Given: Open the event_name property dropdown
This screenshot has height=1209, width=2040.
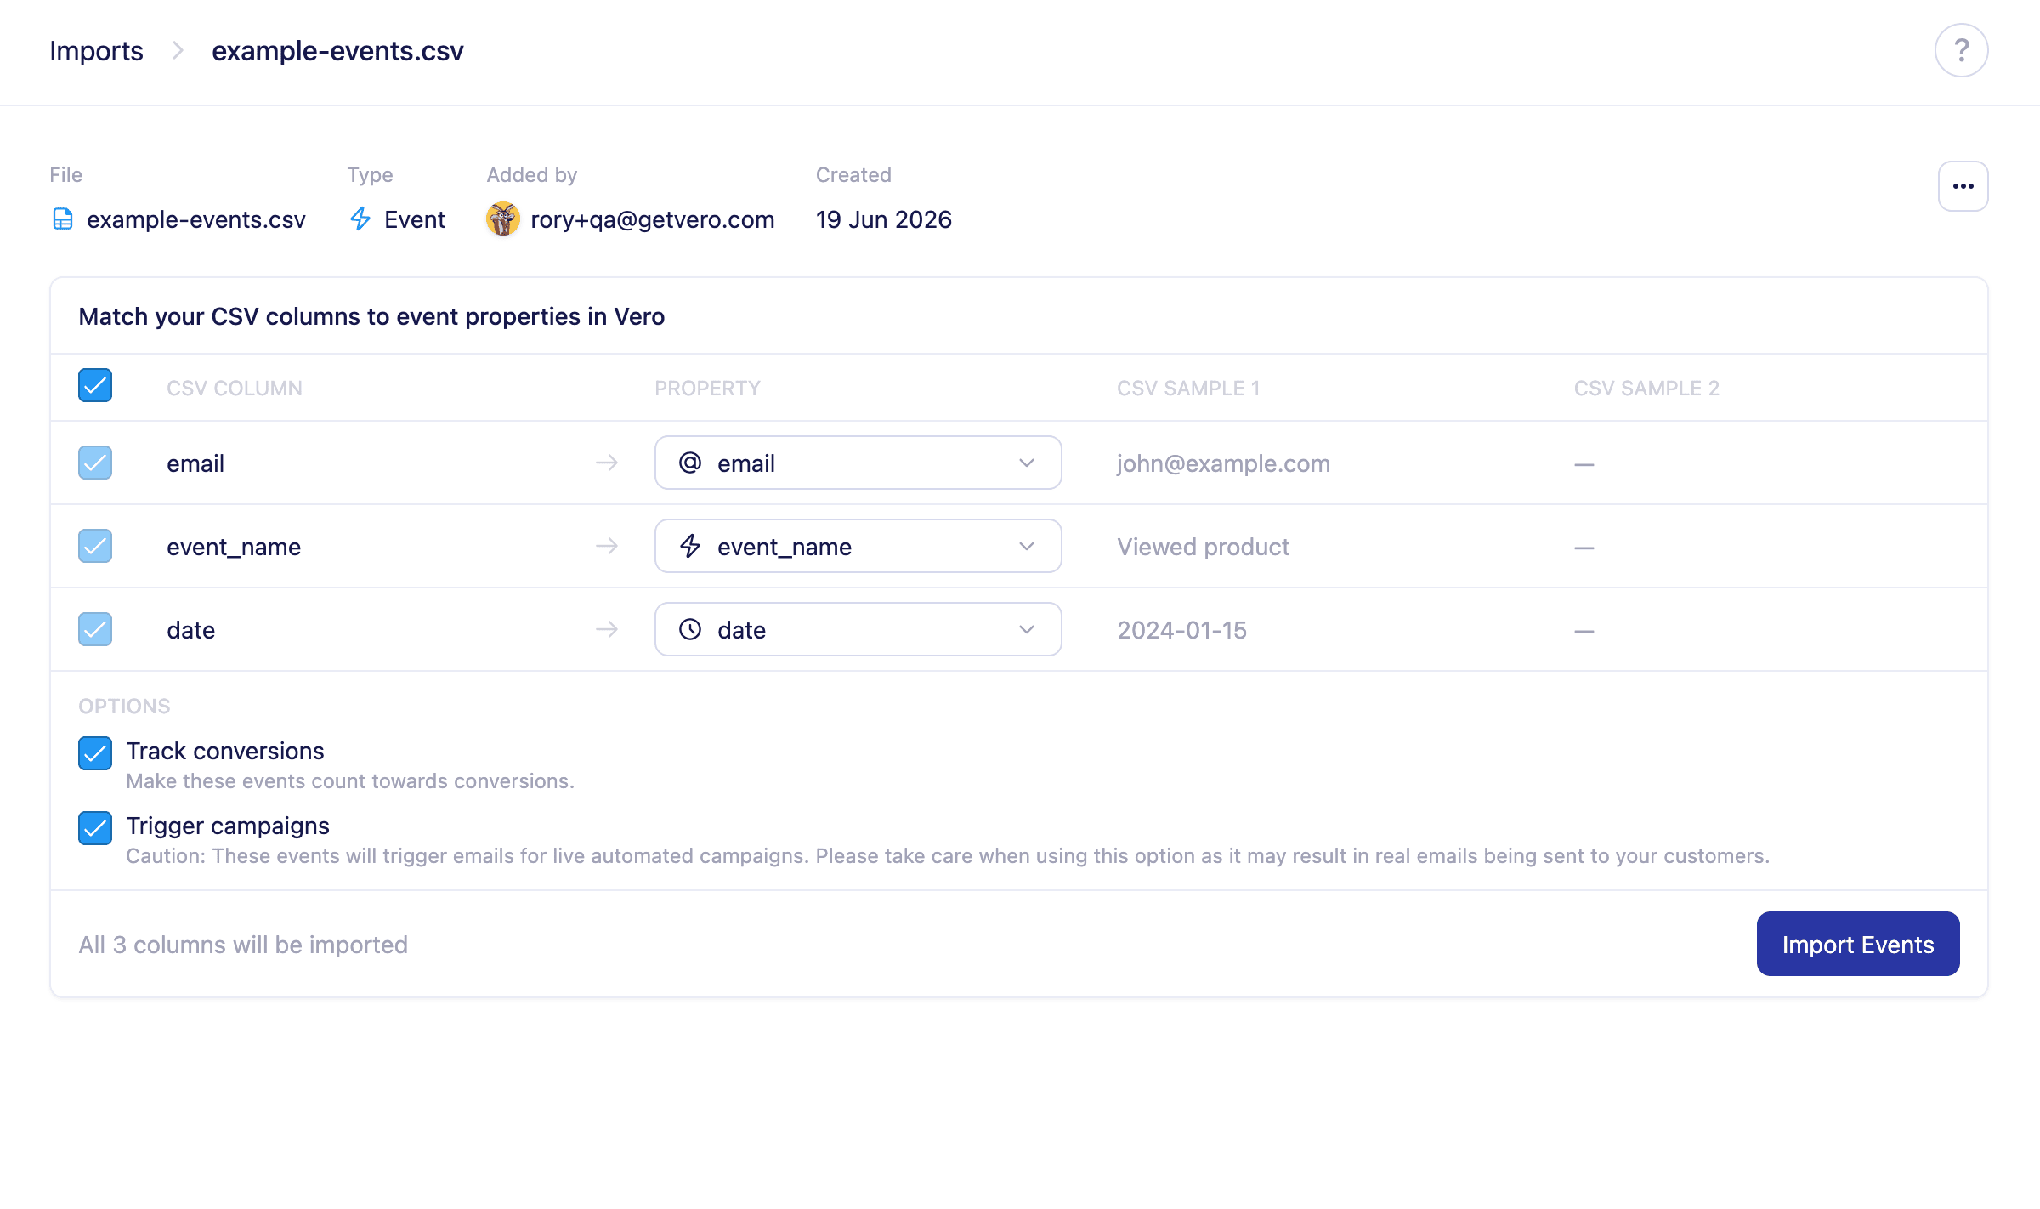Looking at the screenshot, I should (x=858, y=546).
